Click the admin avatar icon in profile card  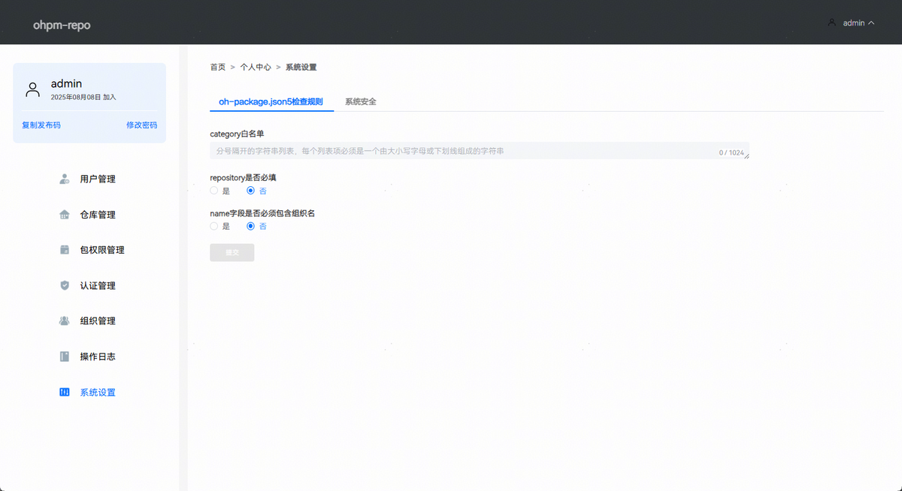[x=32, y=90]
